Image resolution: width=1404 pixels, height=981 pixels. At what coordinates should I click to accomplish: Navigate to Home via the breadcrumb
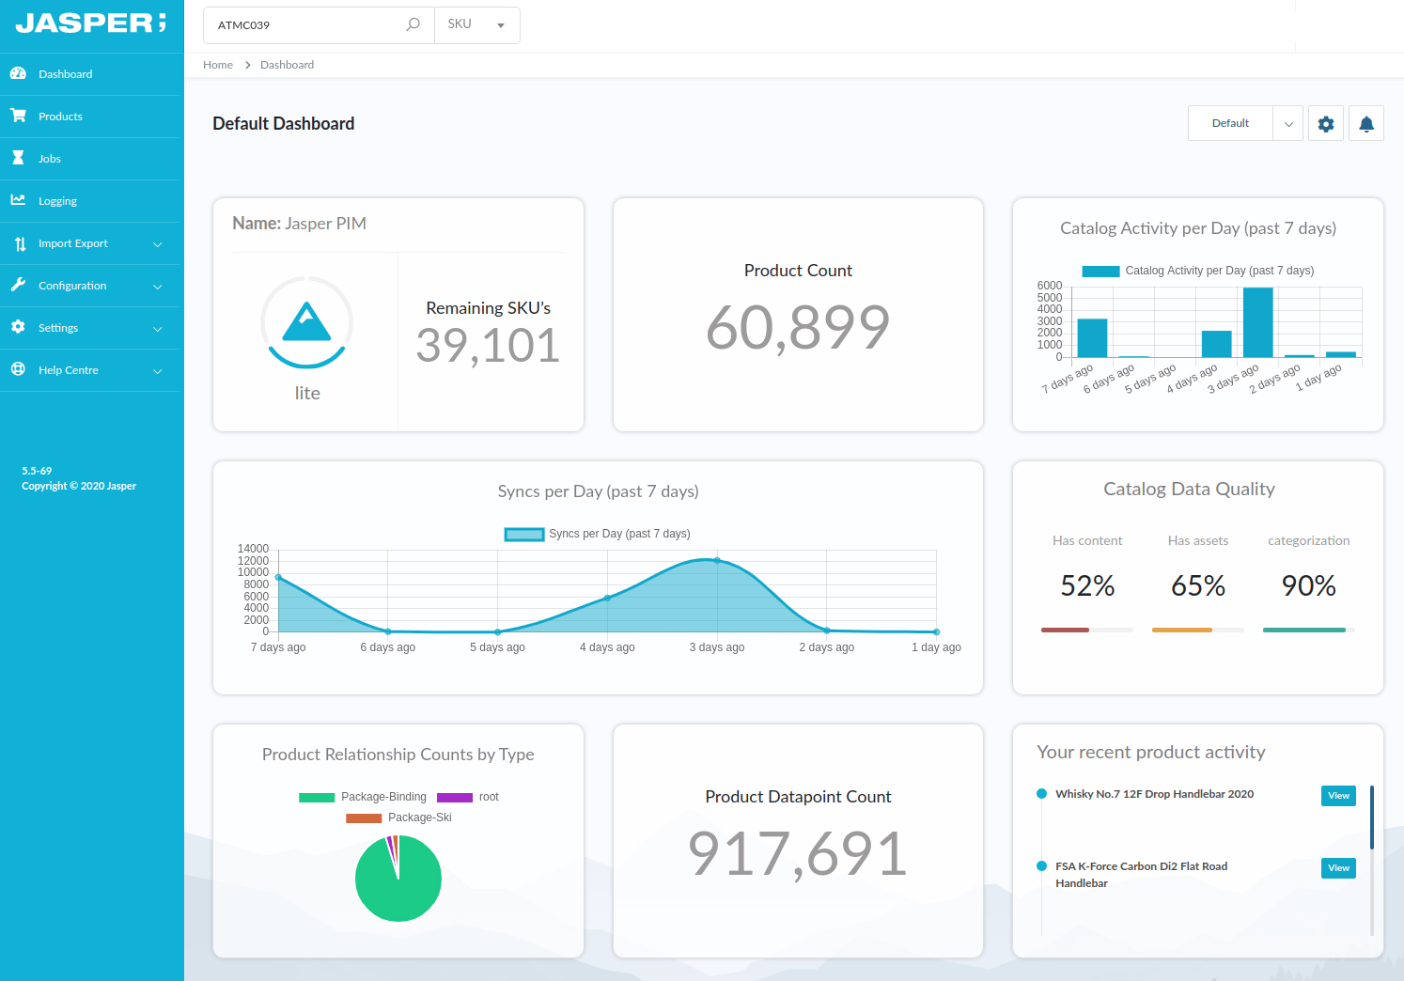click(x=217, y=64)
